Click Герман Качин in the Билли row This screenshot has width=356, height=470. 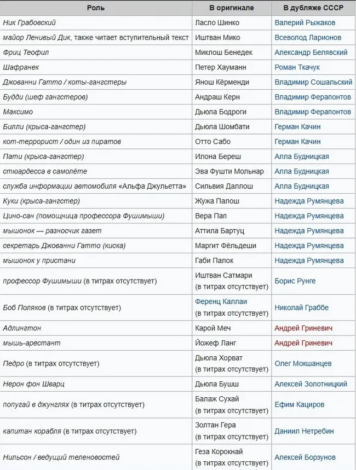[x=297, y=126]
